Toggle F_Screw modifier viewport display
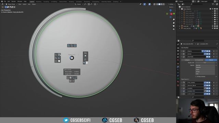 pyautogui.click(x=207, y=54)
